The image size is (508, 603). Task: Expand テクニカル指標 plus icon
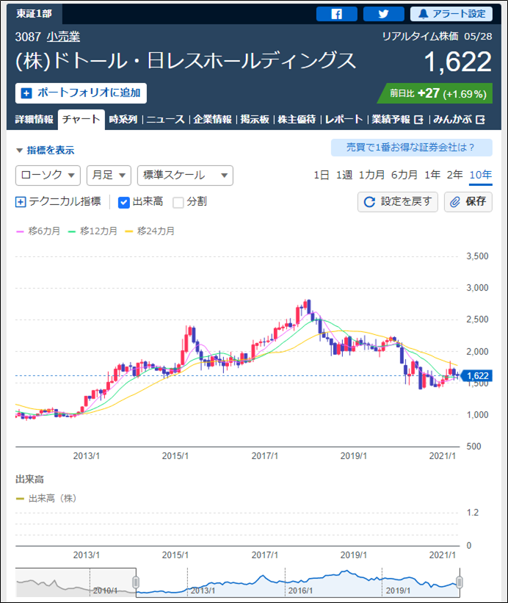point(21,202)
